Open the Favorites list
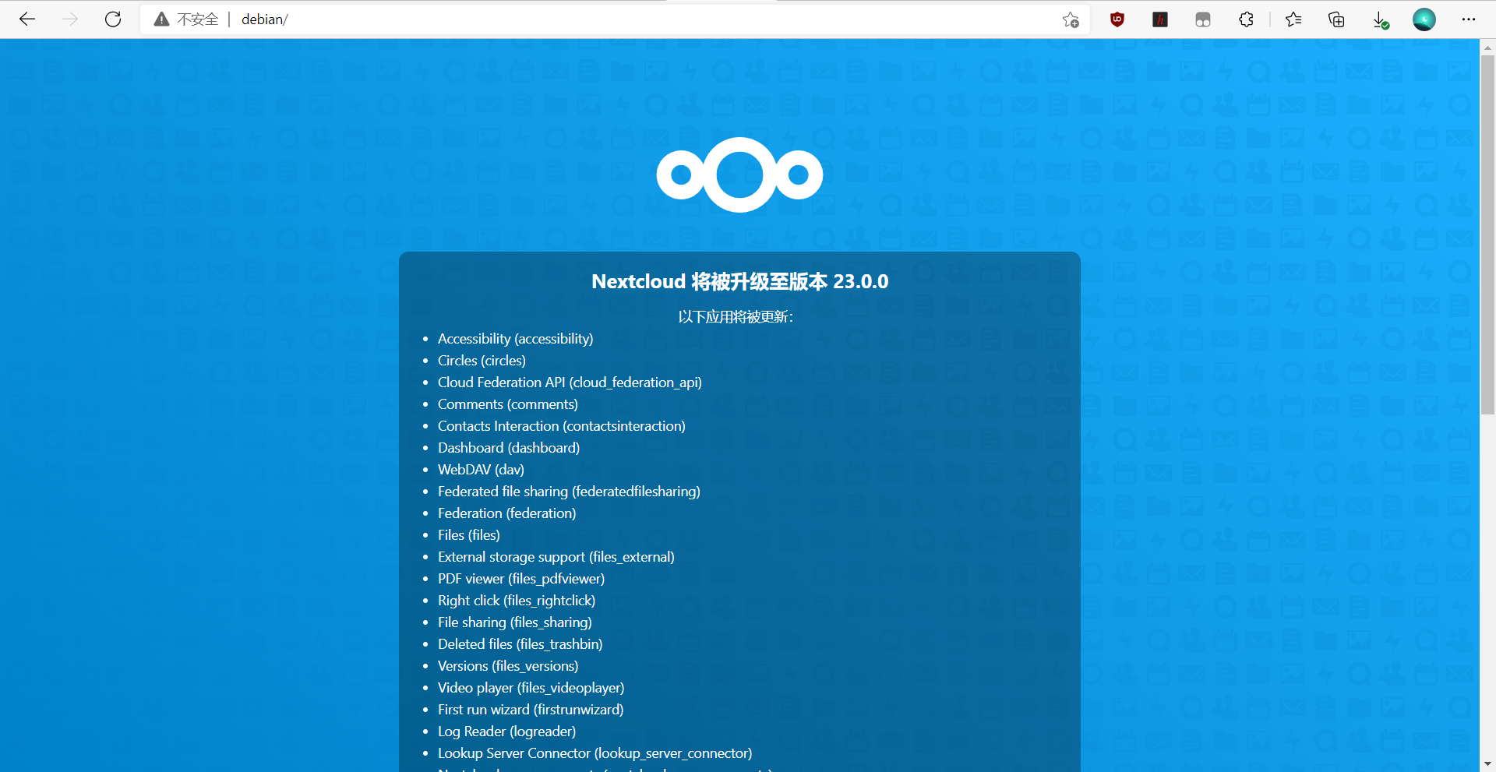Screen dimensions: 1496x772 point(1293,19)
